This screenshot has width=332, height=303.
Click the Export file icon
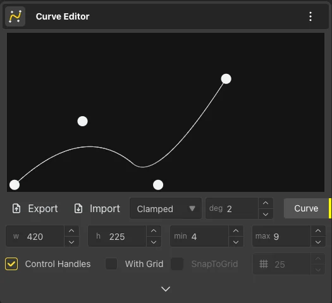pyautogui.click(x=16, y=208)
